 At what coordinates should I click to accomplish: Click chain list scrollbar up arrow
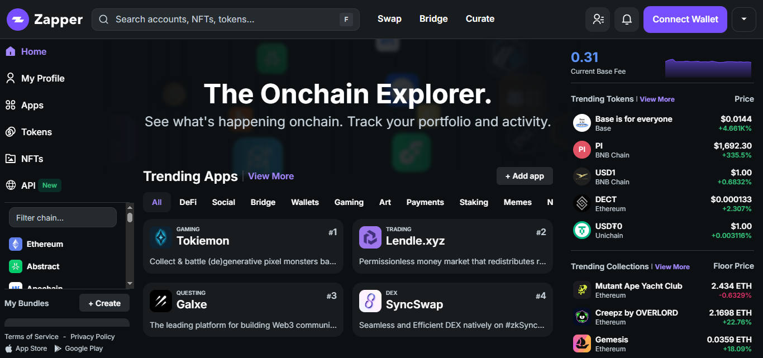130,207
